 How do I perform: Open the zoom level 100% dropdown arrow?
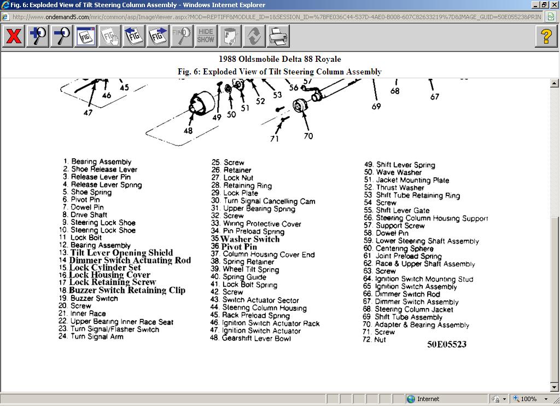coord(546,399)
